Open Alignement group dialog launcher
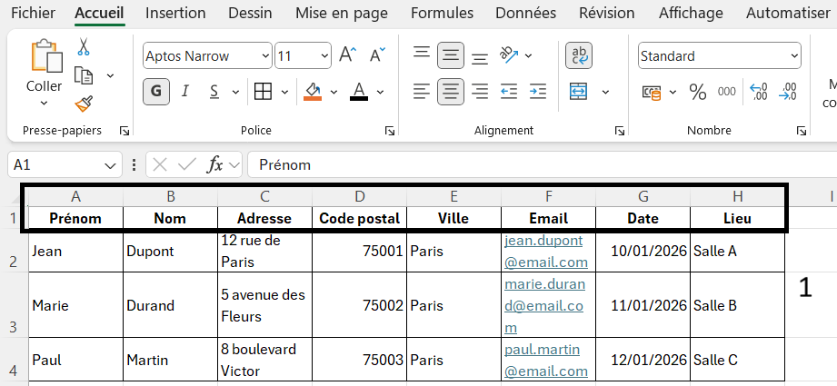Viewport: 837px width, 386px height. (x=620, y=131)
